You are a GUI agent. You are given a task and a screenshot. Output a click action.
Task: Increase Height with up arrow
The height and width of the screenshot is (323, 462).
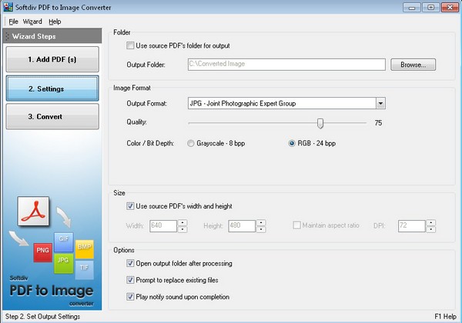click(x=261, y=223)
